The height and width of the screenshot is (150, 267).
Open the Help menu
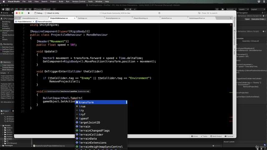(x=107, y=2)
